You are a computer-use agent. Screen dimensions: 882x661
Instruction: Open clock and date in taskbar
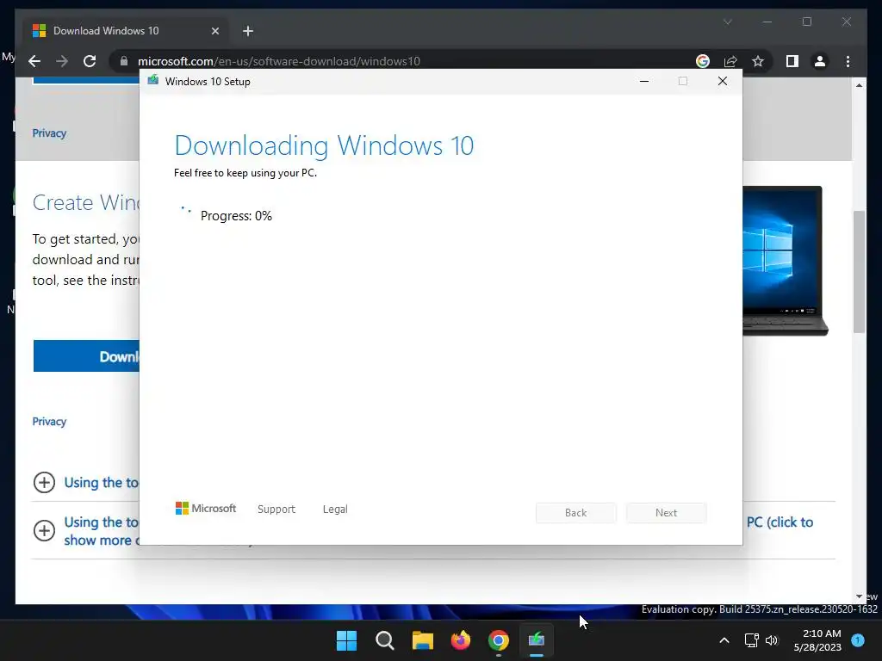click(x=817, y=640)
